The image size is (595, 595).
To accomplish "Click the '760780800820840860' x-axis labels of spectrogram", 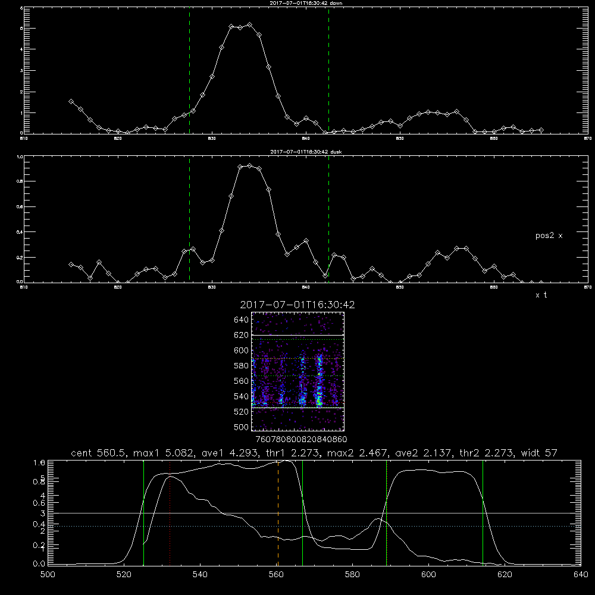I will pyautogui.click(x=301, y=440).
